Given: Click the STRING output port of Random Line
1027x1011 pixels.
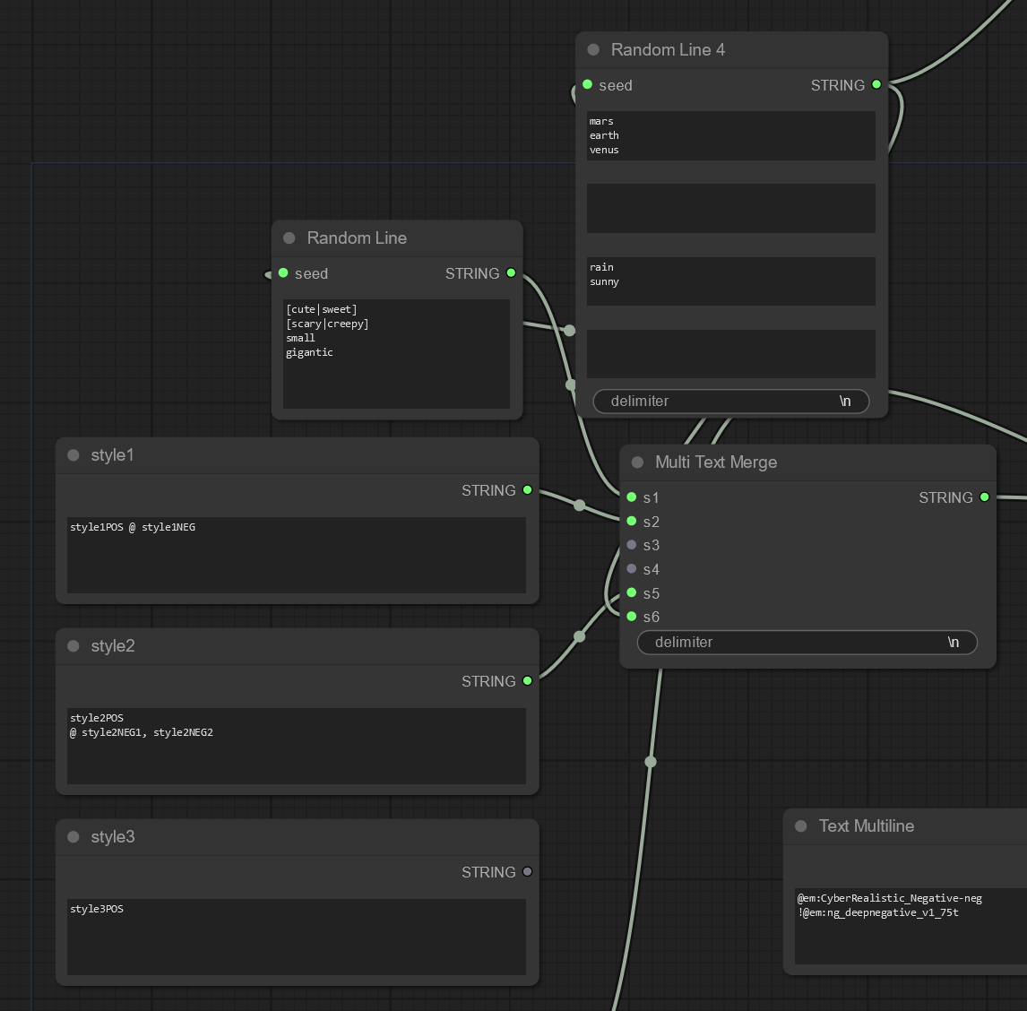Looking at the screenshot, I should (511, 273).
